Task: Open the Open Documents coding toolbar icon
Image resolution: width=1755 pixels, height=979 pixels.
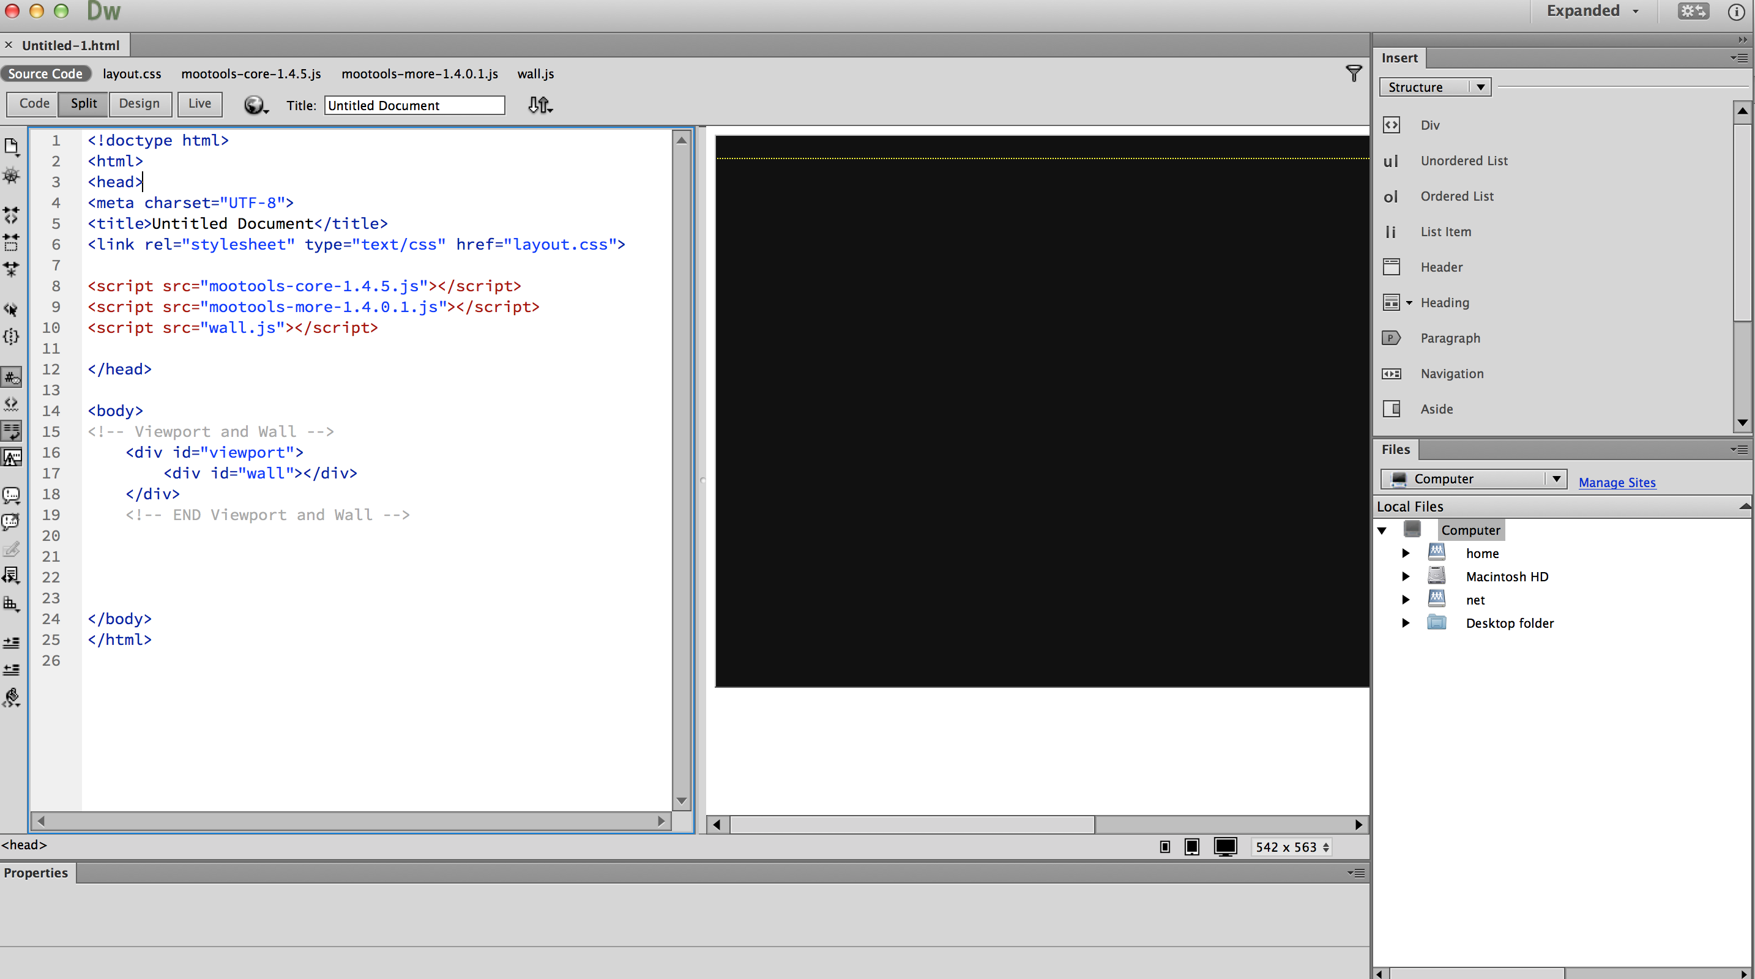Action: pyautogui.click(x=12, y=146)
